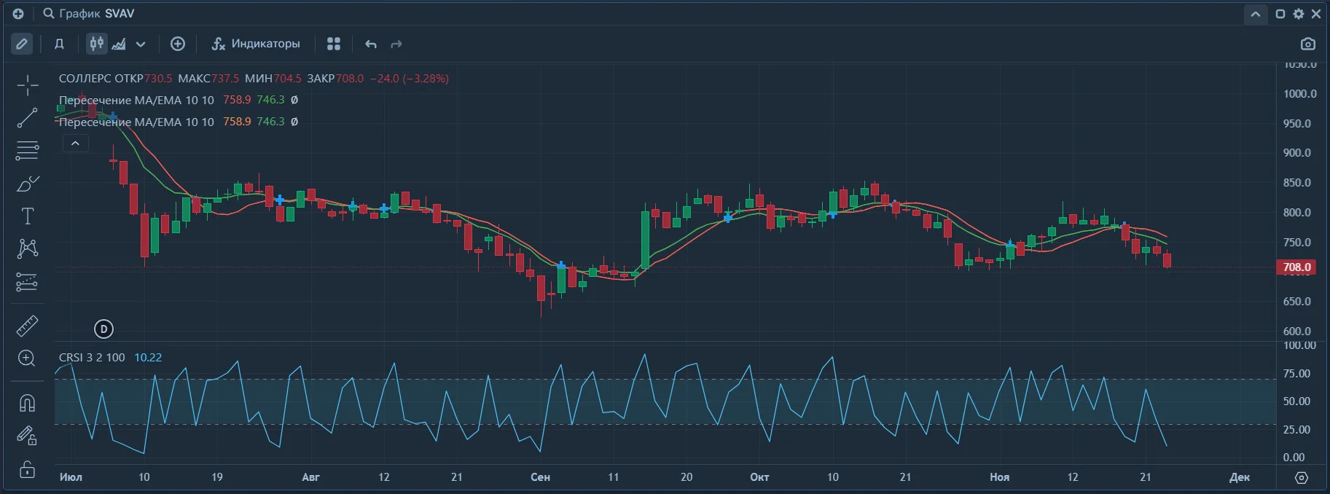
Task: Switch to candlestick chart type
Action: point(97,44)
